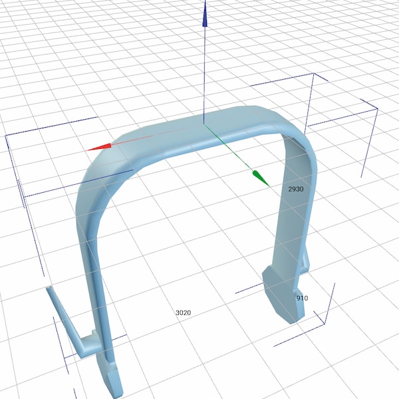Click the angled hook bracket at lower left

click(x=66, y=319)
